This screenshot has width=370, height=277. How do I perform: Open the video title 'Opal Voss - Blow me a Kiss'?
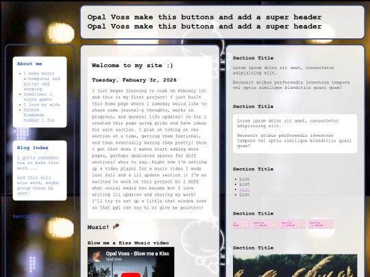pyautogui.click(x=137, y=254)
